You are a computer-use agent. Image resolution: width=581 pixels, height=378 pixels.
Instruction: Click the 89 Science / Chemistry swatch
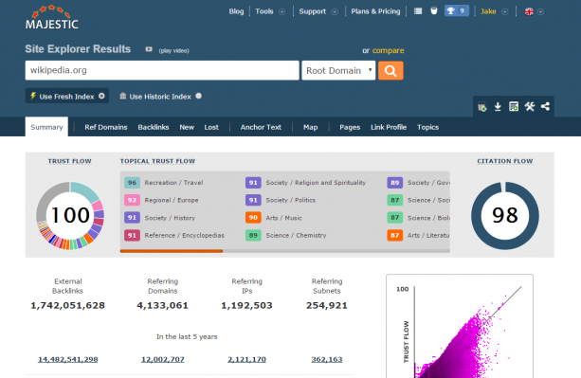pos(253,236)
